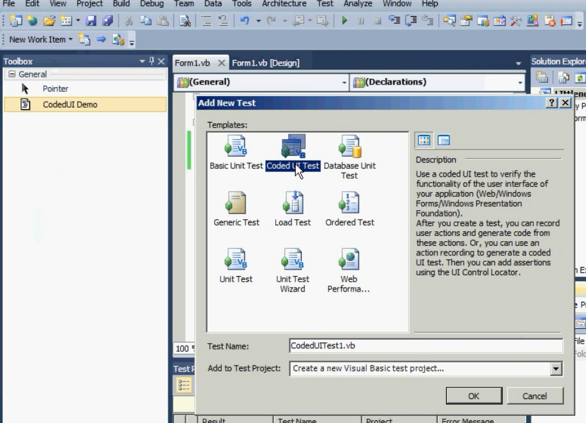Click the new linked work item icon
Image resolution: width=586 pixels, height=423 pixels.
tap(84, 39)
